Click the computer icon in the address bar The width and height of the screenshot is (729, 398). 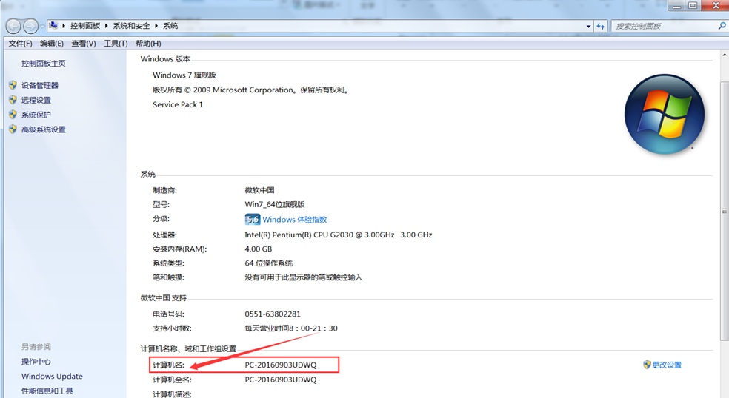pos(53,25)
